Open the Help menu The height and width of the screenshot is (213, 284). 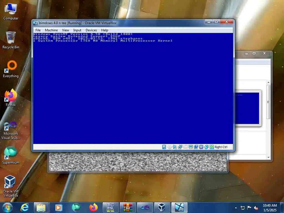[105, 30]
